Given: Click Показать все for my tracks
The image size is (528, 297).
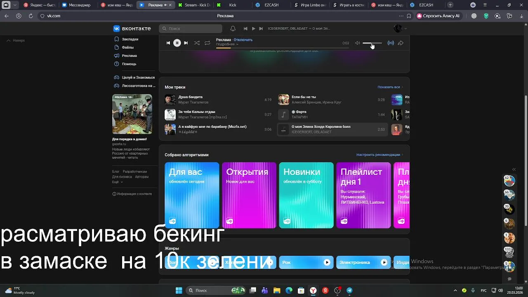Looking at the screenshot, I should [x=390, y=87].
